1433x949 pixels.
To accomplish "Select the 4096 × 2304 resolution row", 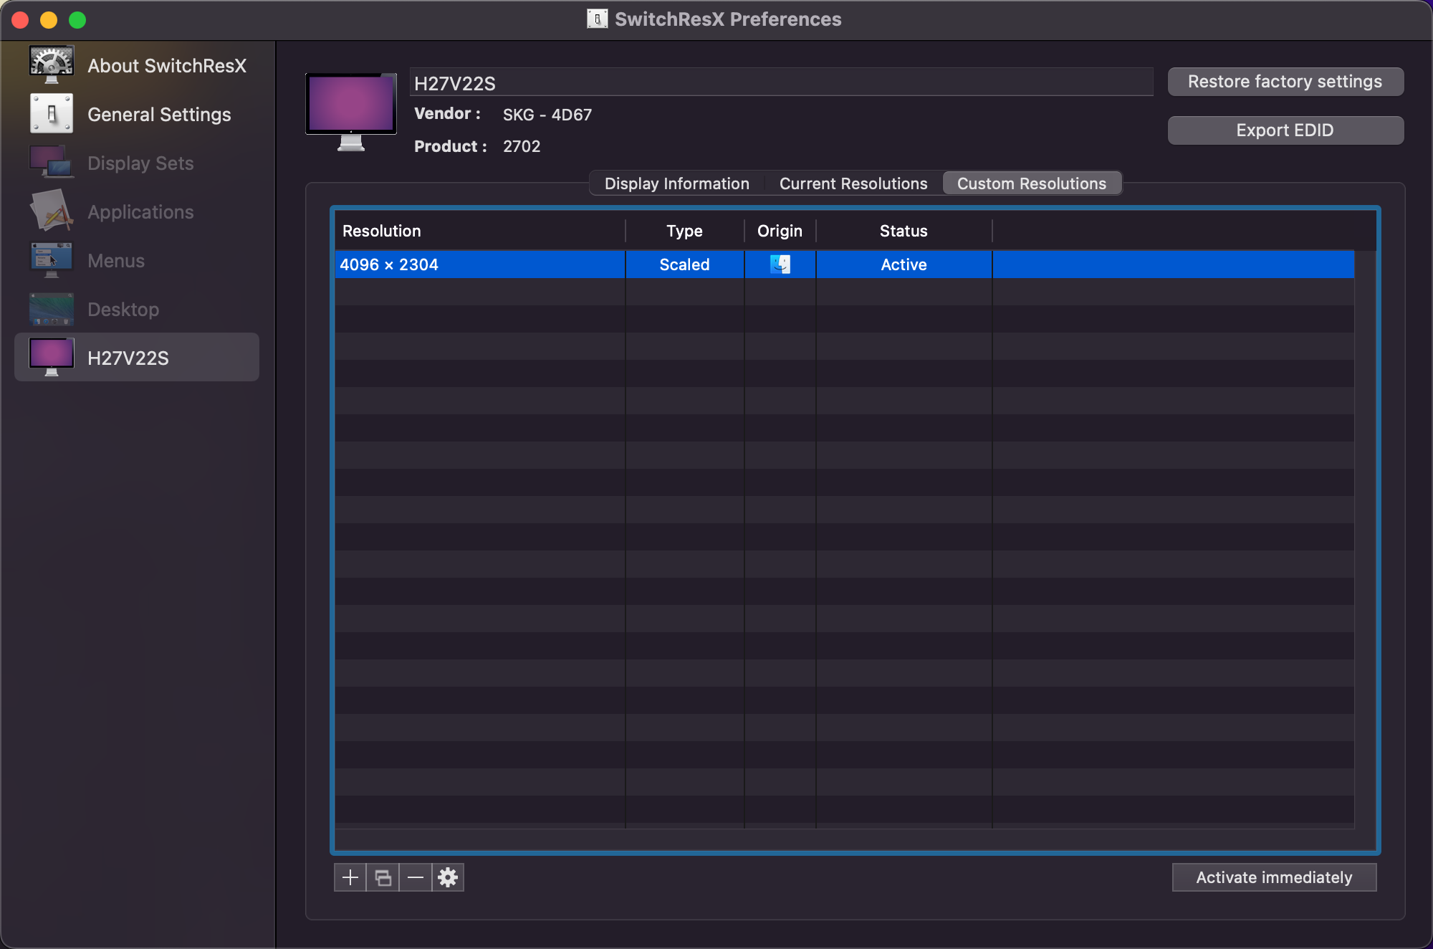I will [x=479, y=264].
